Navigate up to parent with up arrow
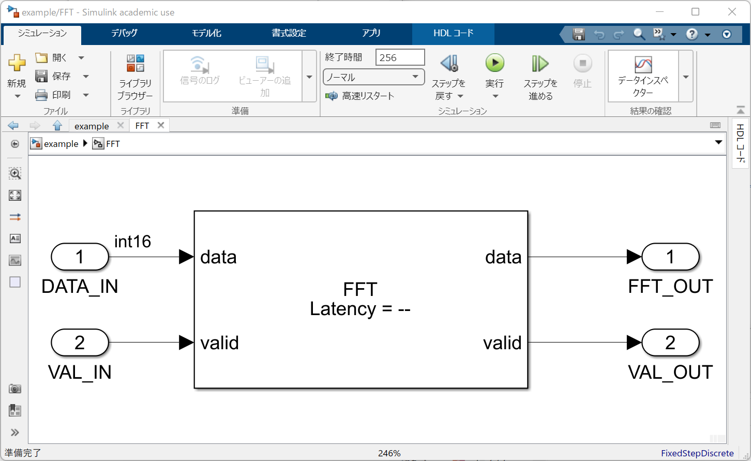The height and width of the screenshot is (461, 751). (x=57, y=126)
